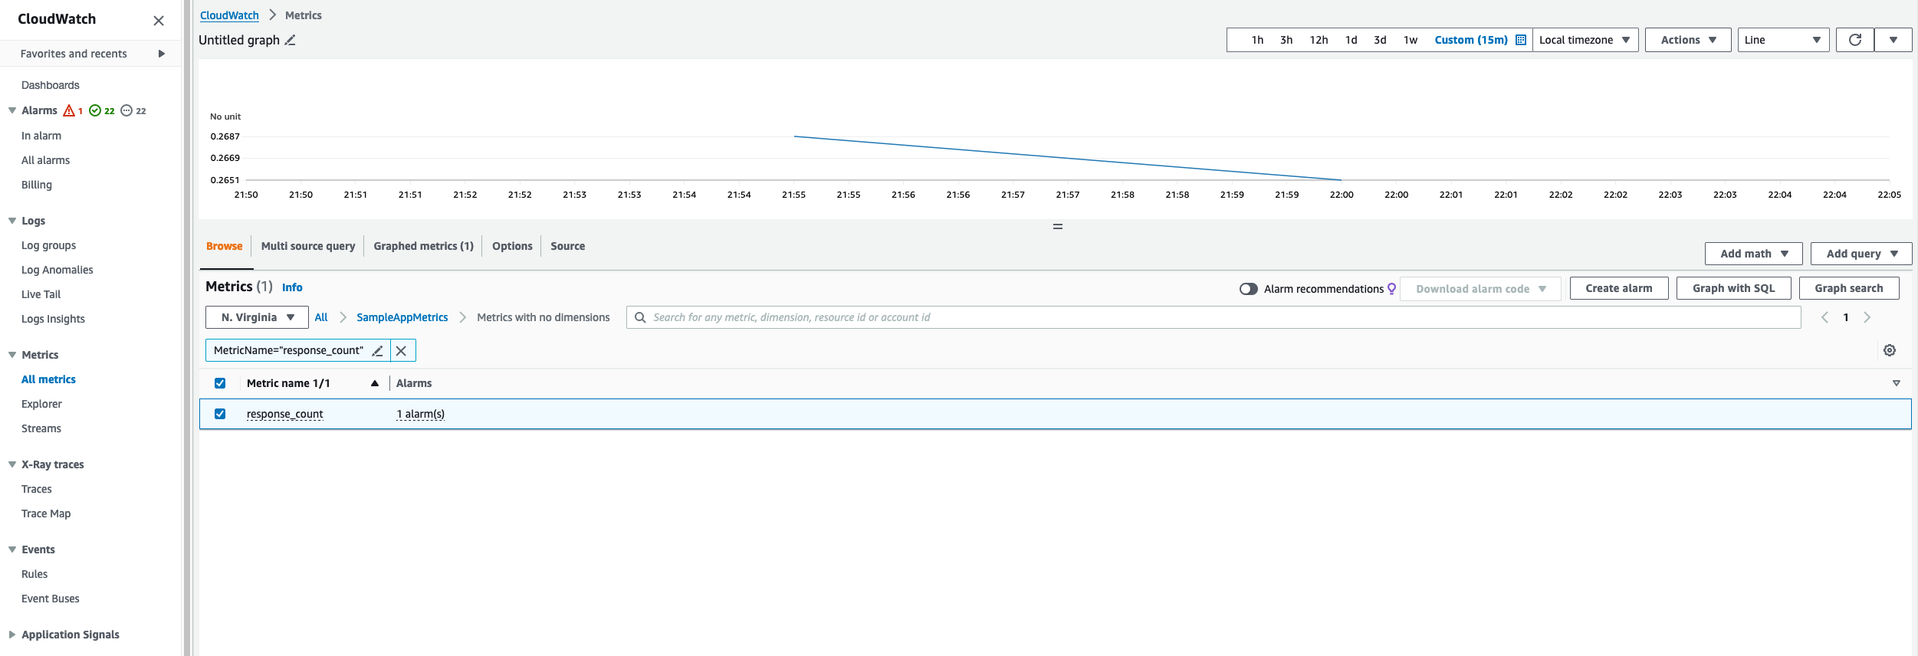
Task: Click the insufficient data alarms icon
Action: coord(126,110)
